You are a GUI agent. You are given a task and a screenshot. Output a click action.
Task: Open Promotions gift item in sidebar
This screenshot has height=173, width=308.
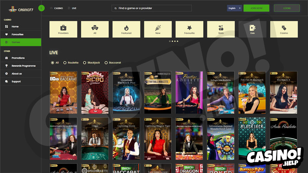[21, 58]
